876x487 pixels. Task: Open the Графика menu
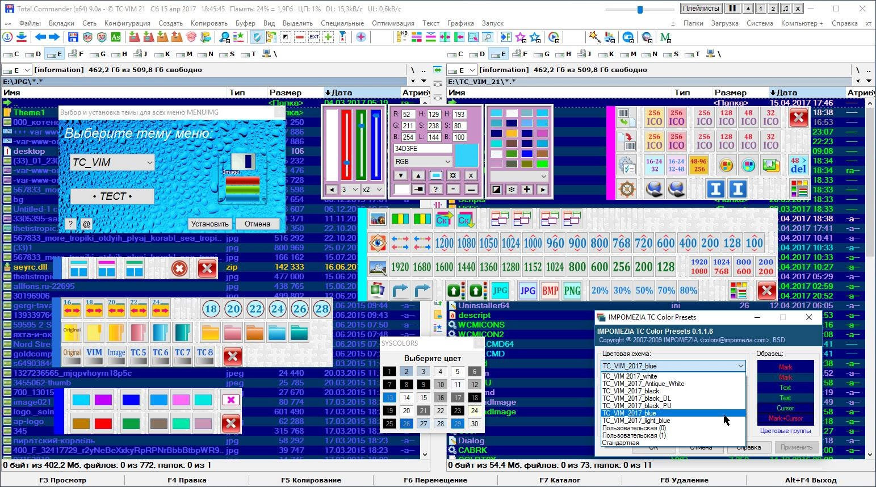pos(460,23)
